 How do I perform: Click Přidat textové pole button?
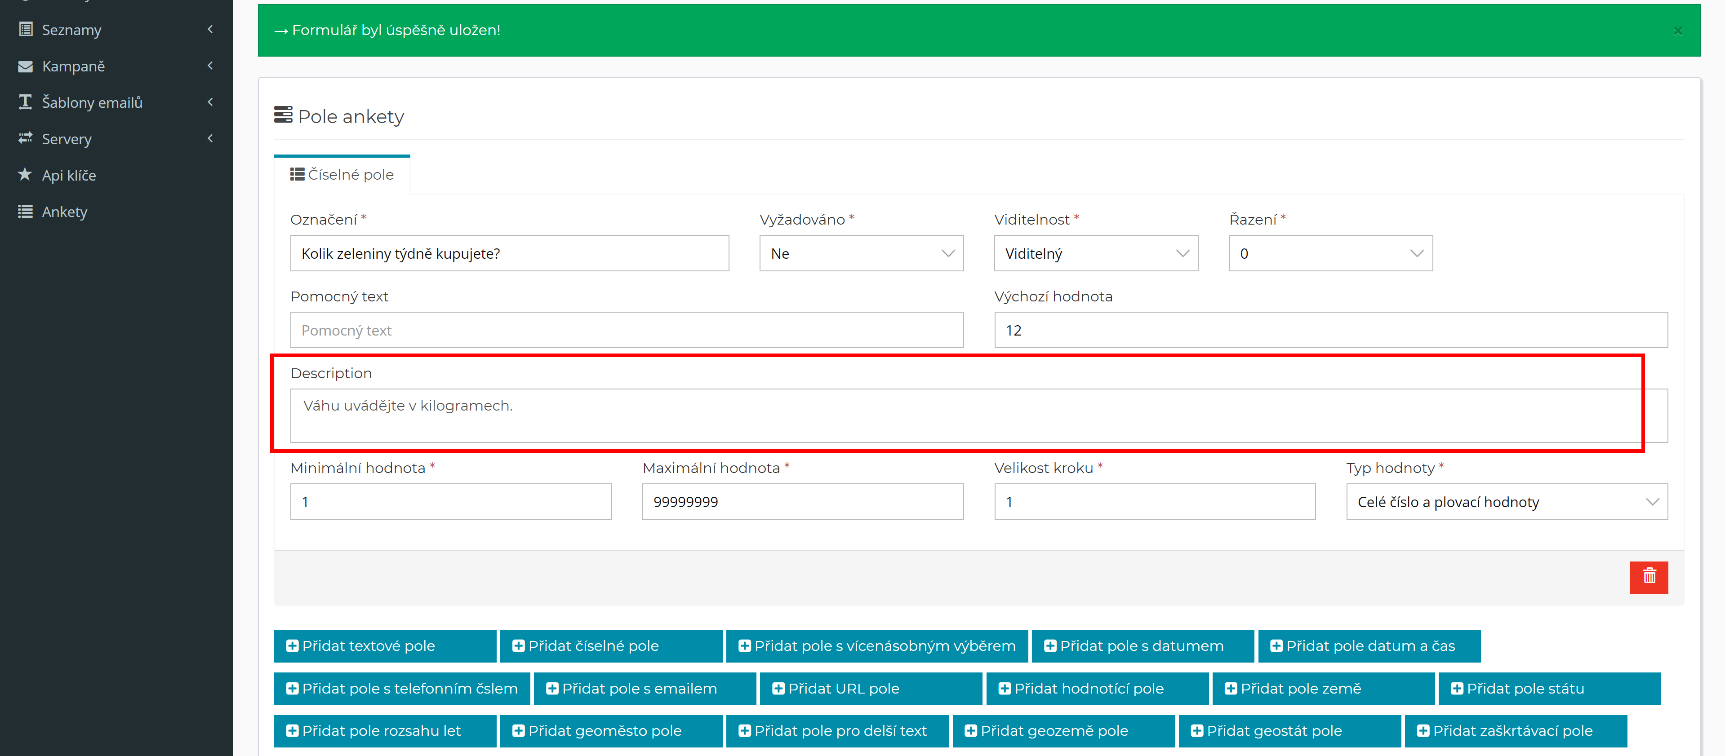384,645
